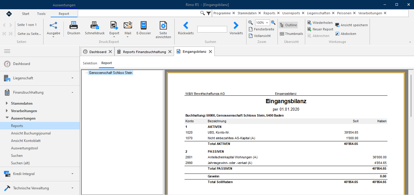Screen dimensions: 414x195
Task: Click the search magnifier icon
Action: [x=202, y=13]
